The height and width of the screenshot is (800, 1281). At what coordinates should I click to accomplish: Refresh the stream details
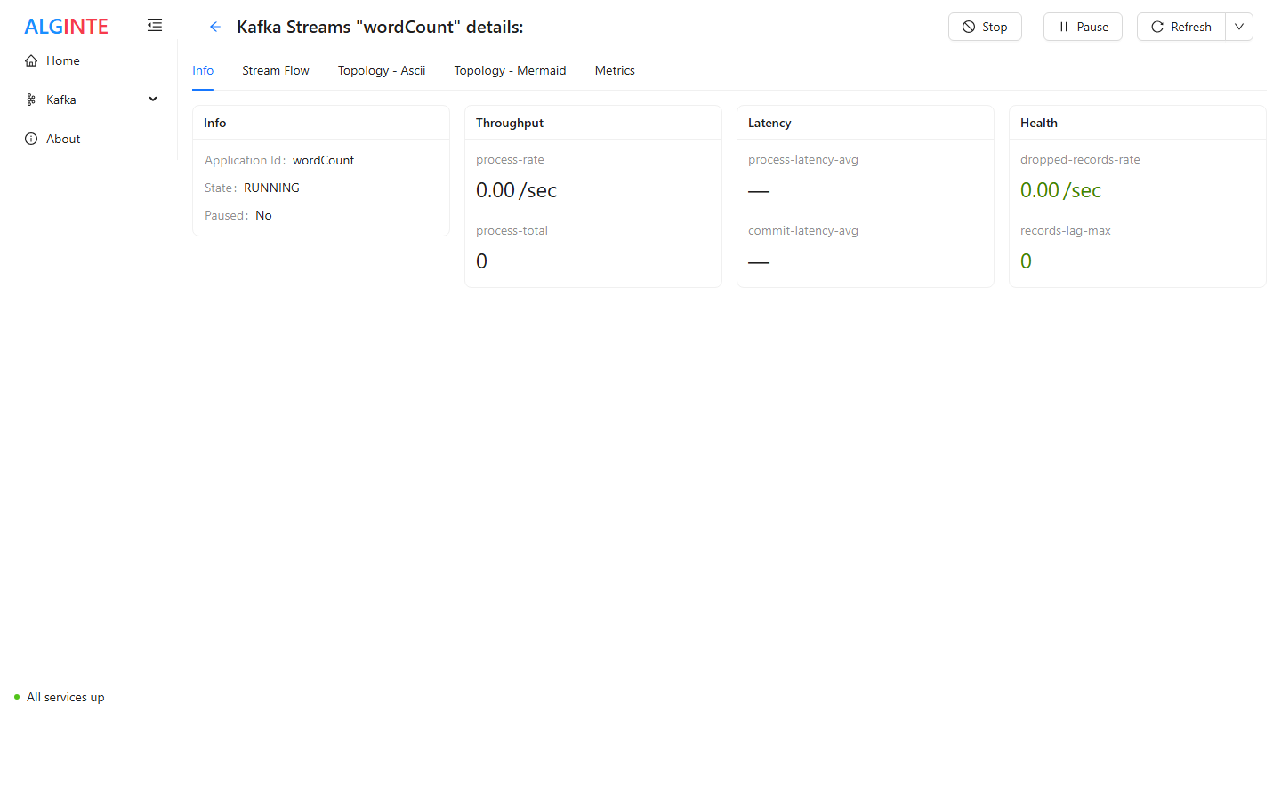[x=1181, y=27]
